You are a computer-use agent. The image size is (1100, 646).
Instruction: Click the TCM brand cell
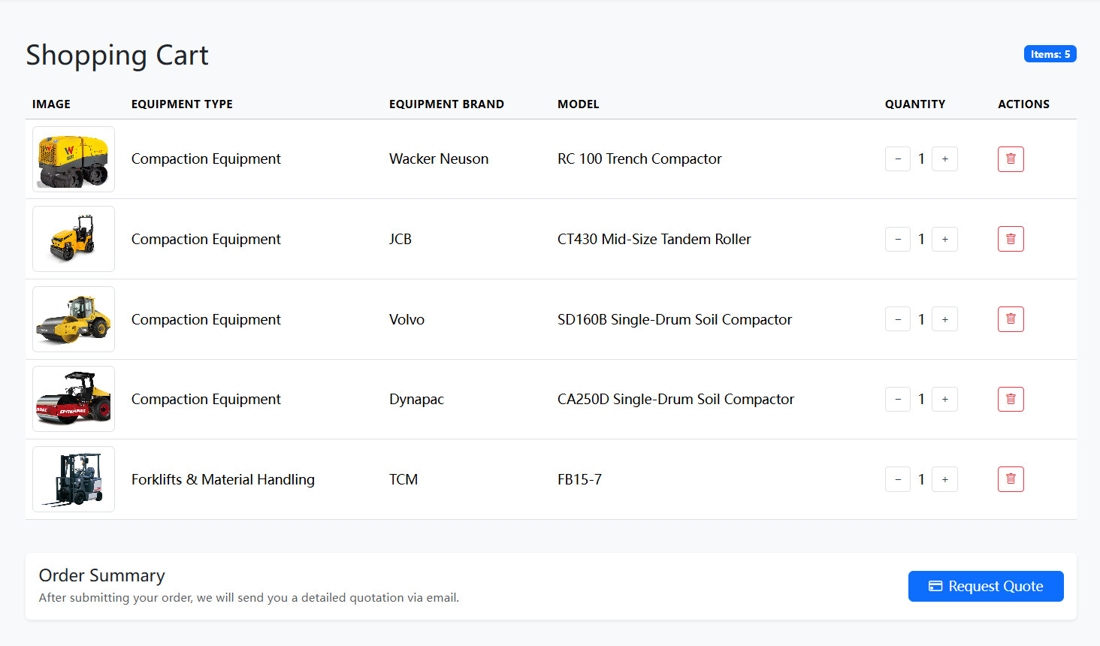point(403,479)
